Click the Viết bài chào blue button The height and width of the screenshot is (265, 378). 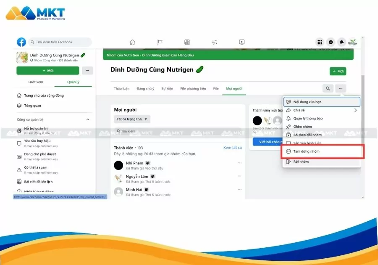(268, 142)
